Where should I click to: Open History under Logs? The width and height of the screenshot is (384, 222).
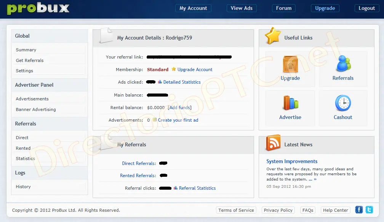click(x=23, y=187)
